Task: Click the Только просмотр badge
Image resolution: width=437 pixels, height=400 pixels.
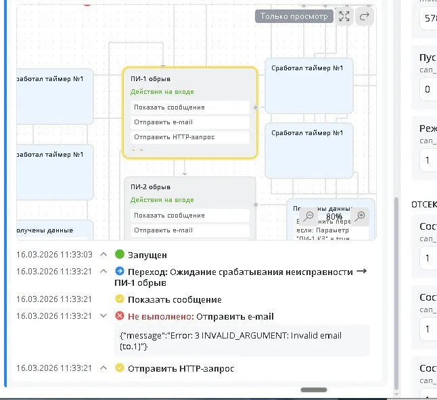Action: pos(294,16)
